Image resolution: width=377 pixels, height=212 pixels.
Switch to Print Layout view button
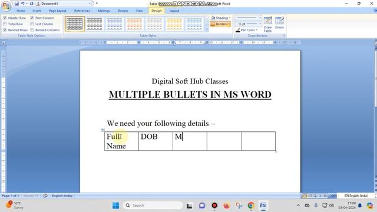click(305, 196)
